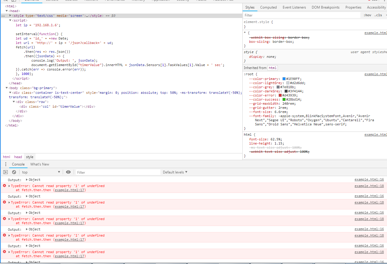Click the :root selector text
This screenshot has height=264, width=387.
point(249,74)
